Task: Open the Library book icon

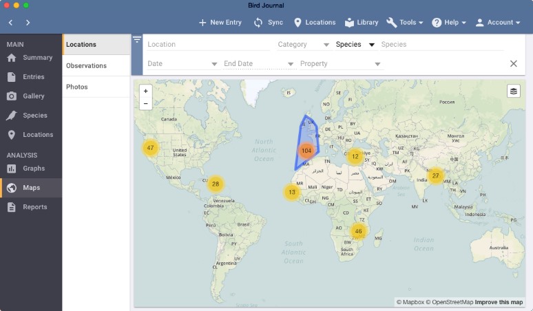Action: click(349, 23)
